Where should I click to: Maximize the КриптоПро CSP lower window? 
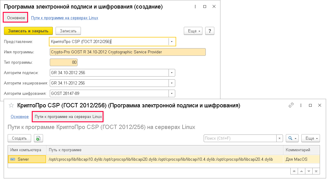[310, 106]
